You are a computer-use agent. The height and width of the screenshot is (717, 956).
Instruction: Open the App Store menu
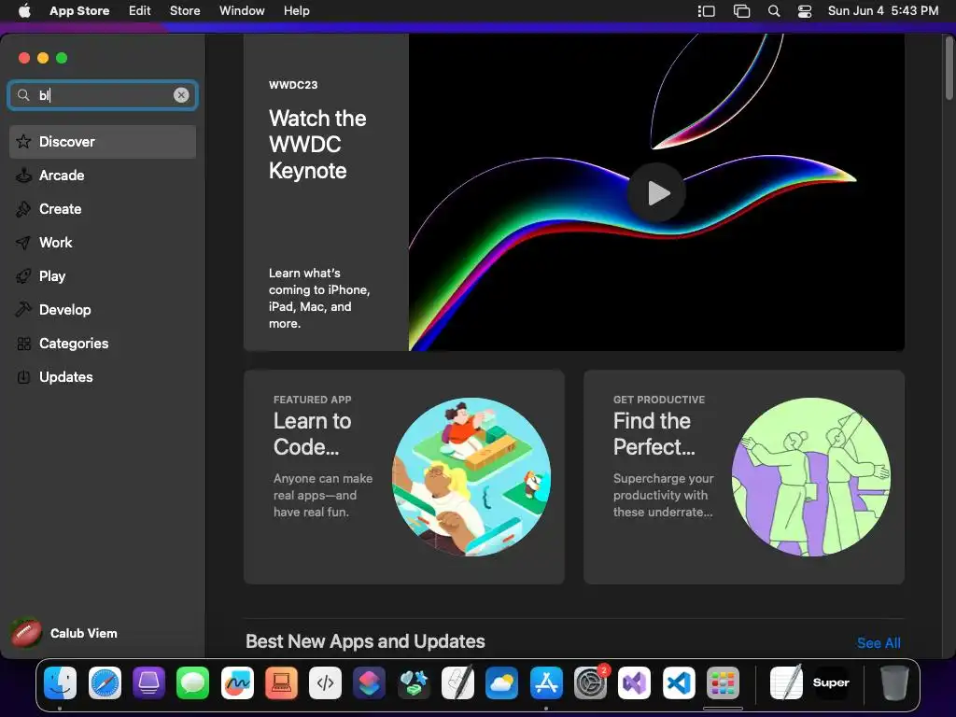[79, 11]
